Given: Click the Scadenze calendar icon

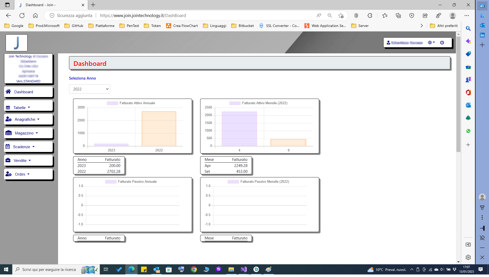Looking at the screenshot, I should click(8, 147).
